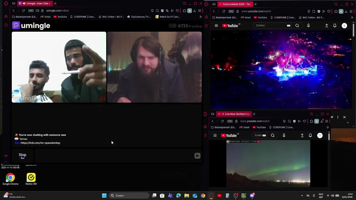Select the Tomorrowland 2026 tab

click(235, 4)
